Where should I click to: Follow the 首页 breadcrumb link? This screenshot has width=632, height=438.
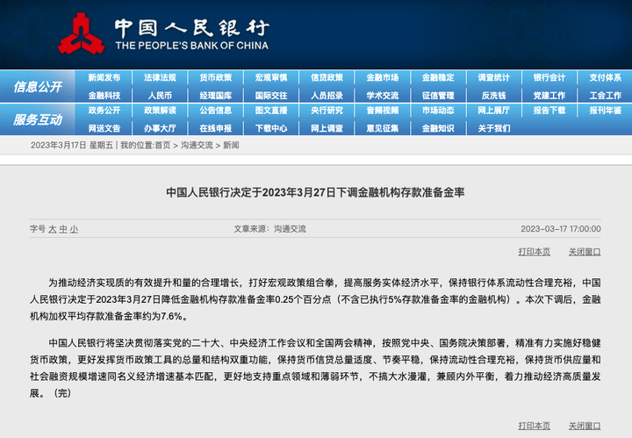point(163,146)
